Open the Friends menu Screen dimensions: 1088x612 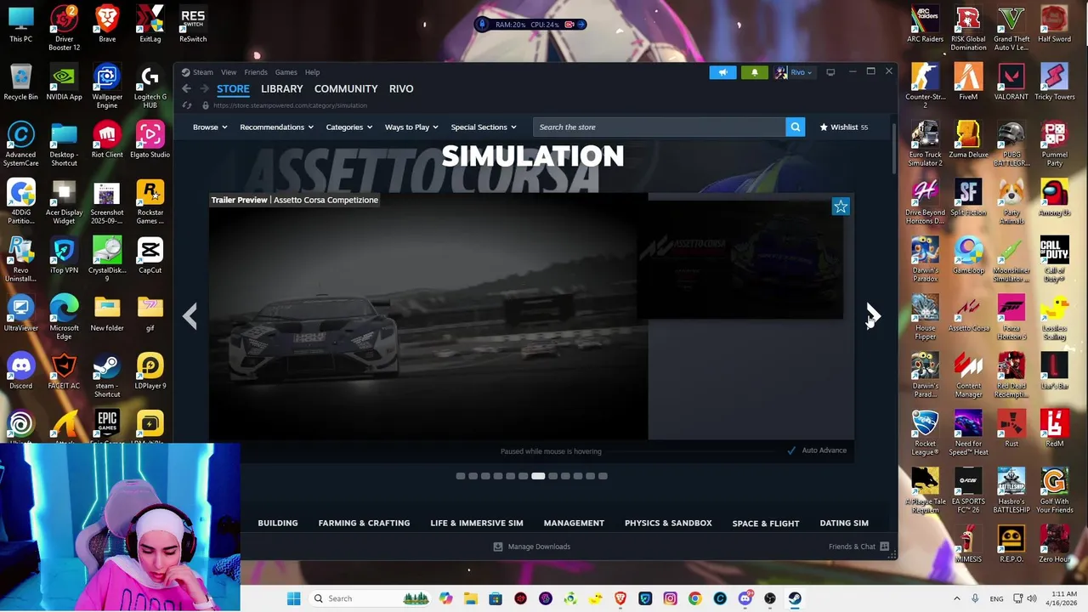pos(256,72)
